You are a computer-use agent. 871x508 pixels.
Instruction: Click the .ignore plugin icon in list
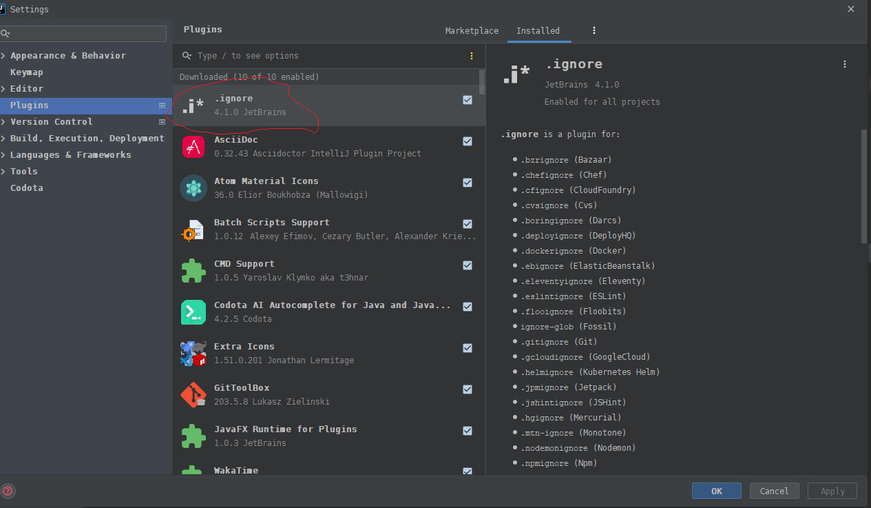pos(193,105)
